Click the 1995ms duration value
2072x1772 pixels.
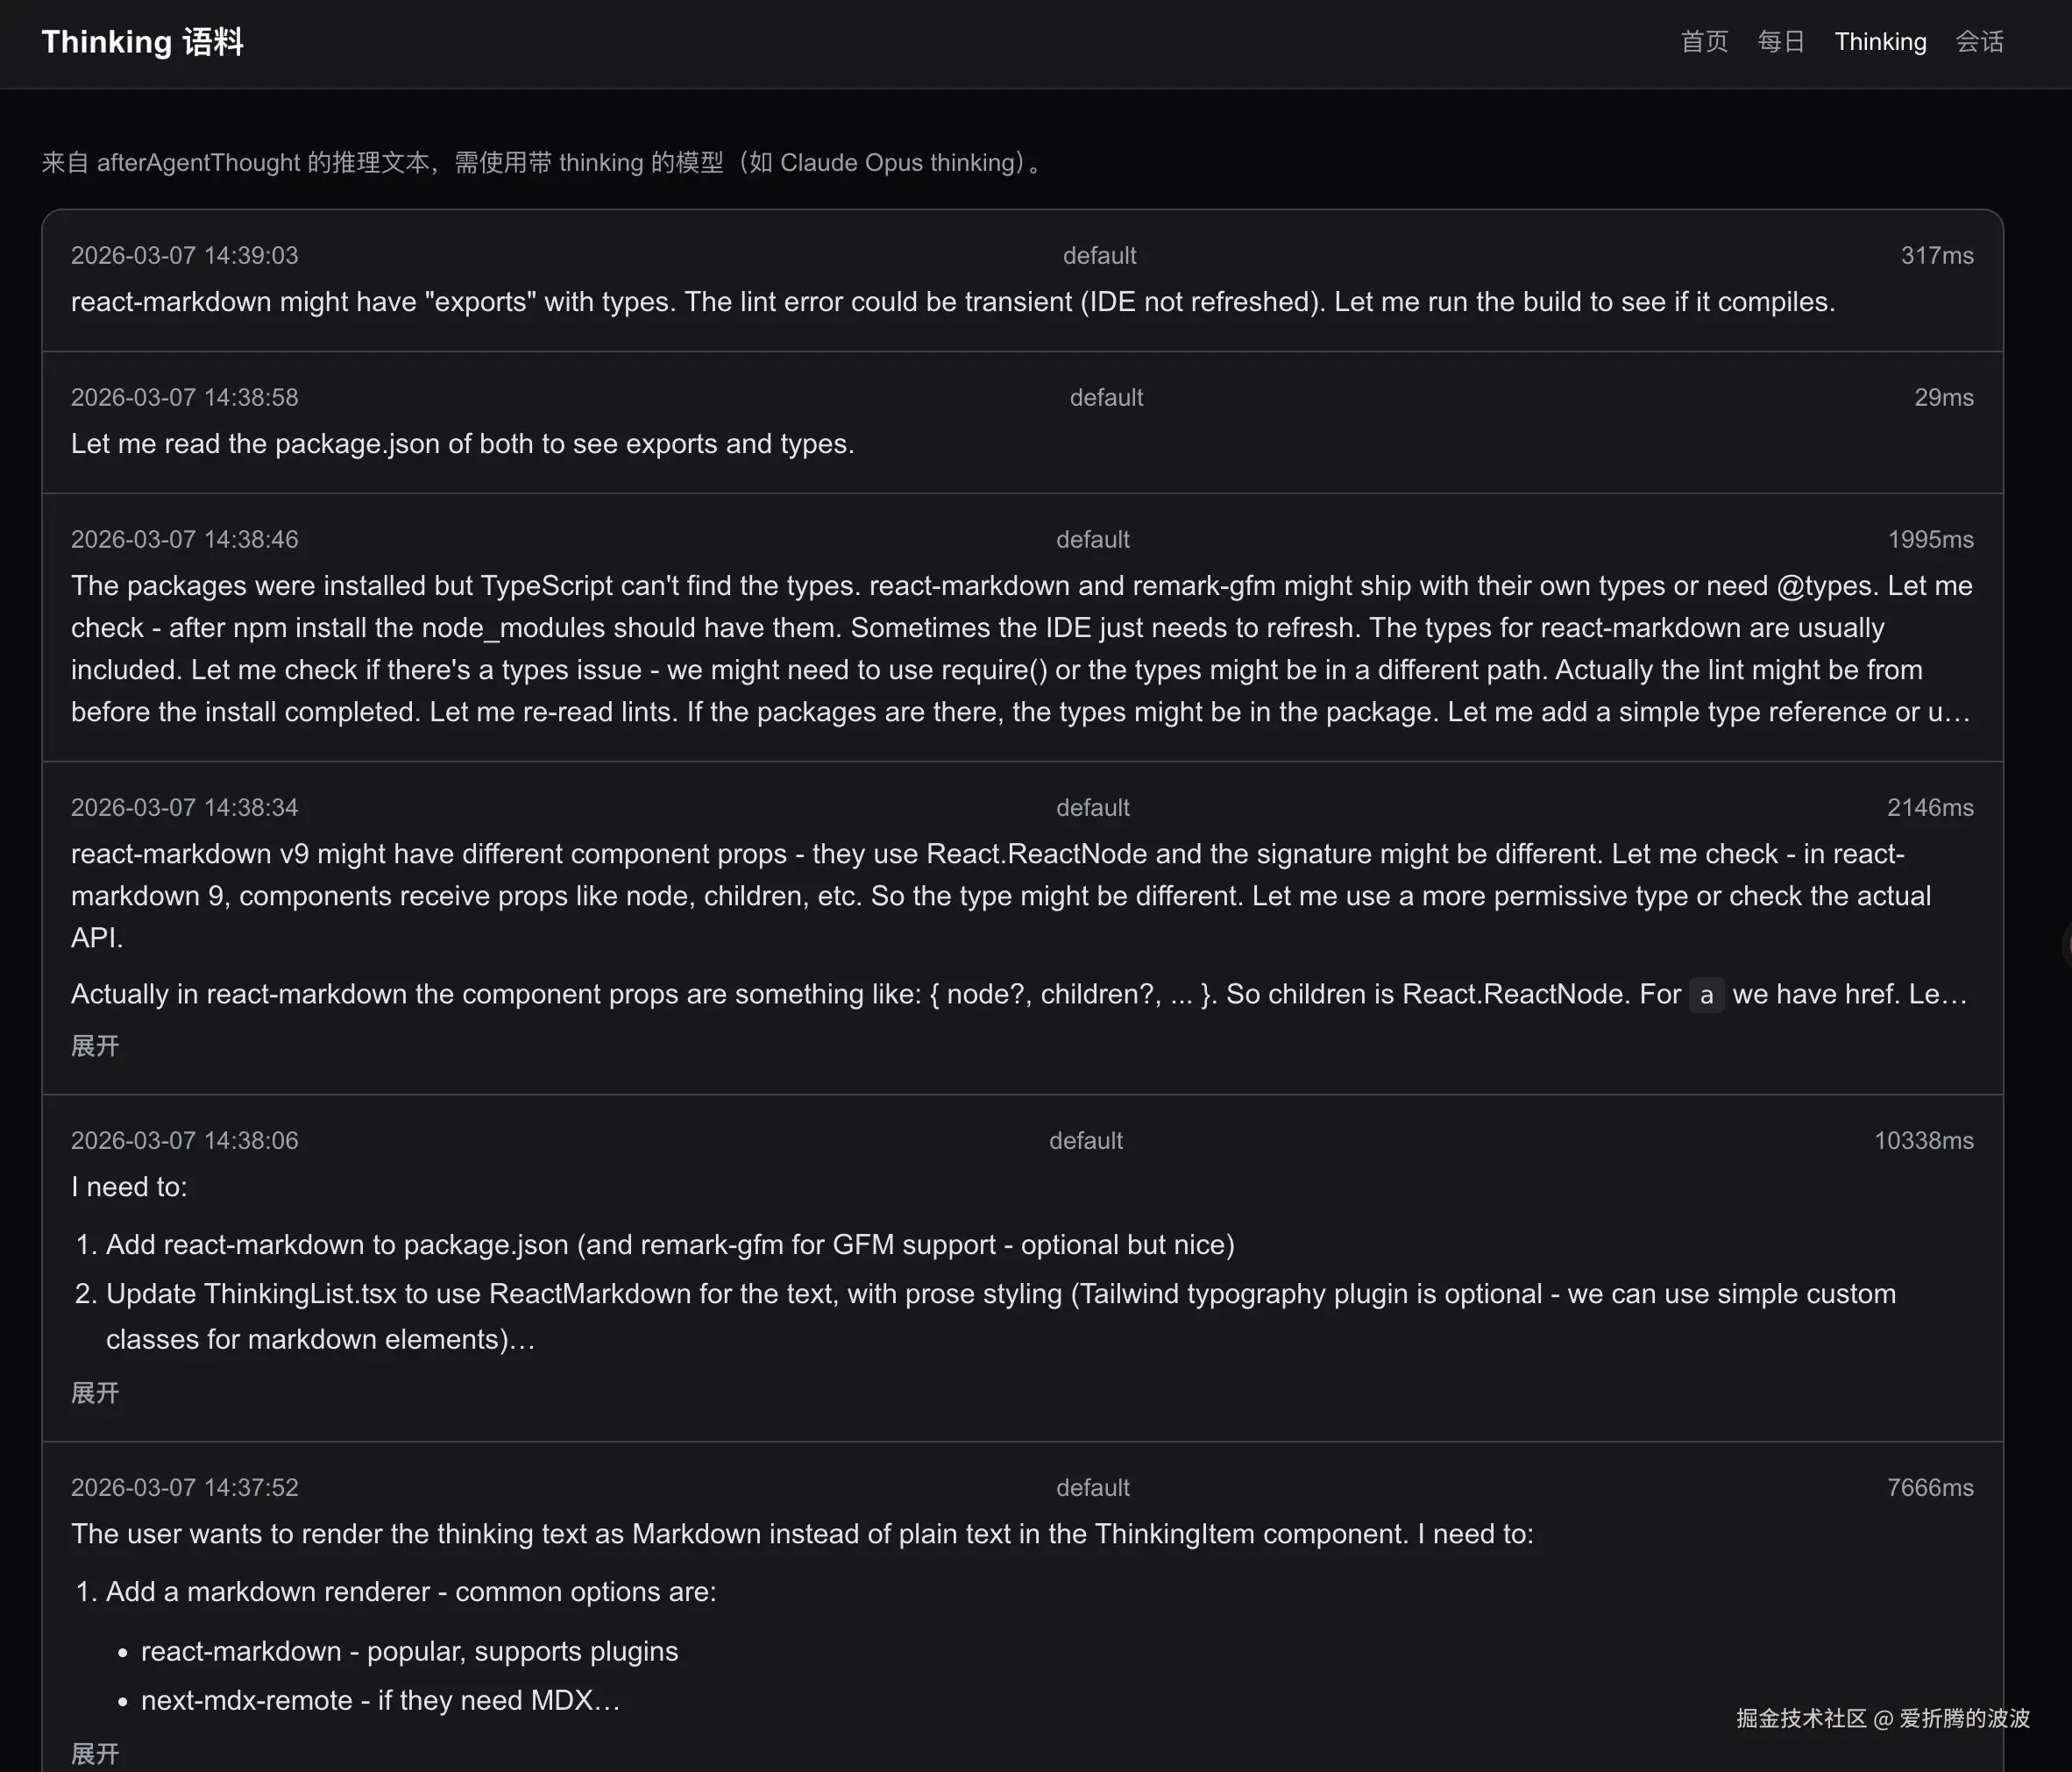pyautogui.click(x=1930, y=540)
